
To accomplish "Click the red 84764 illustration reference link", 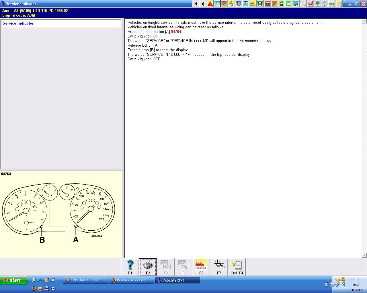I will (176, 32).
